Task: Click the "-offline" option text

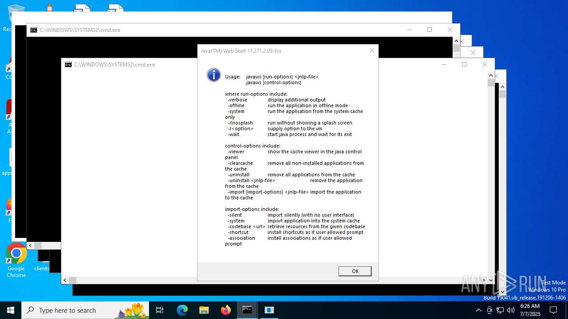Action: coord(236,105)
